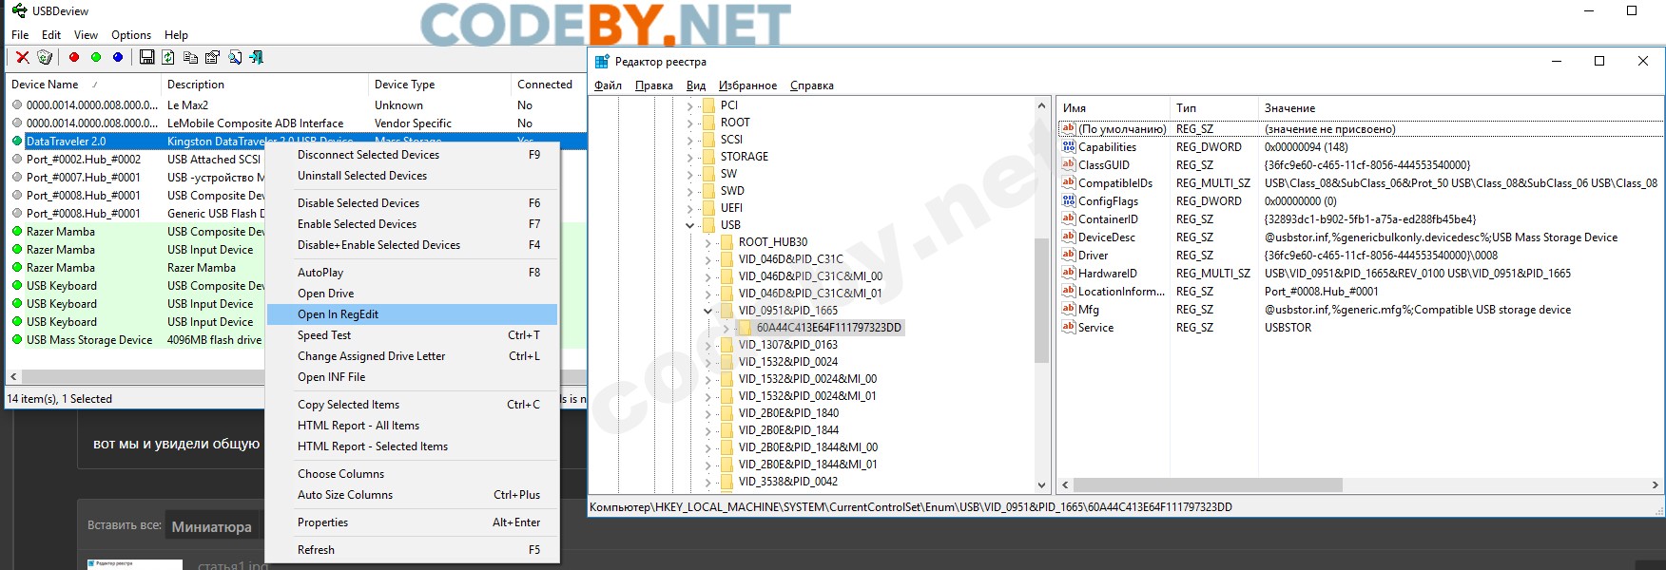This screenshot has width=1666, height=570.
Task: Click the Service value icon in registry
Action: pos(1069,328)
